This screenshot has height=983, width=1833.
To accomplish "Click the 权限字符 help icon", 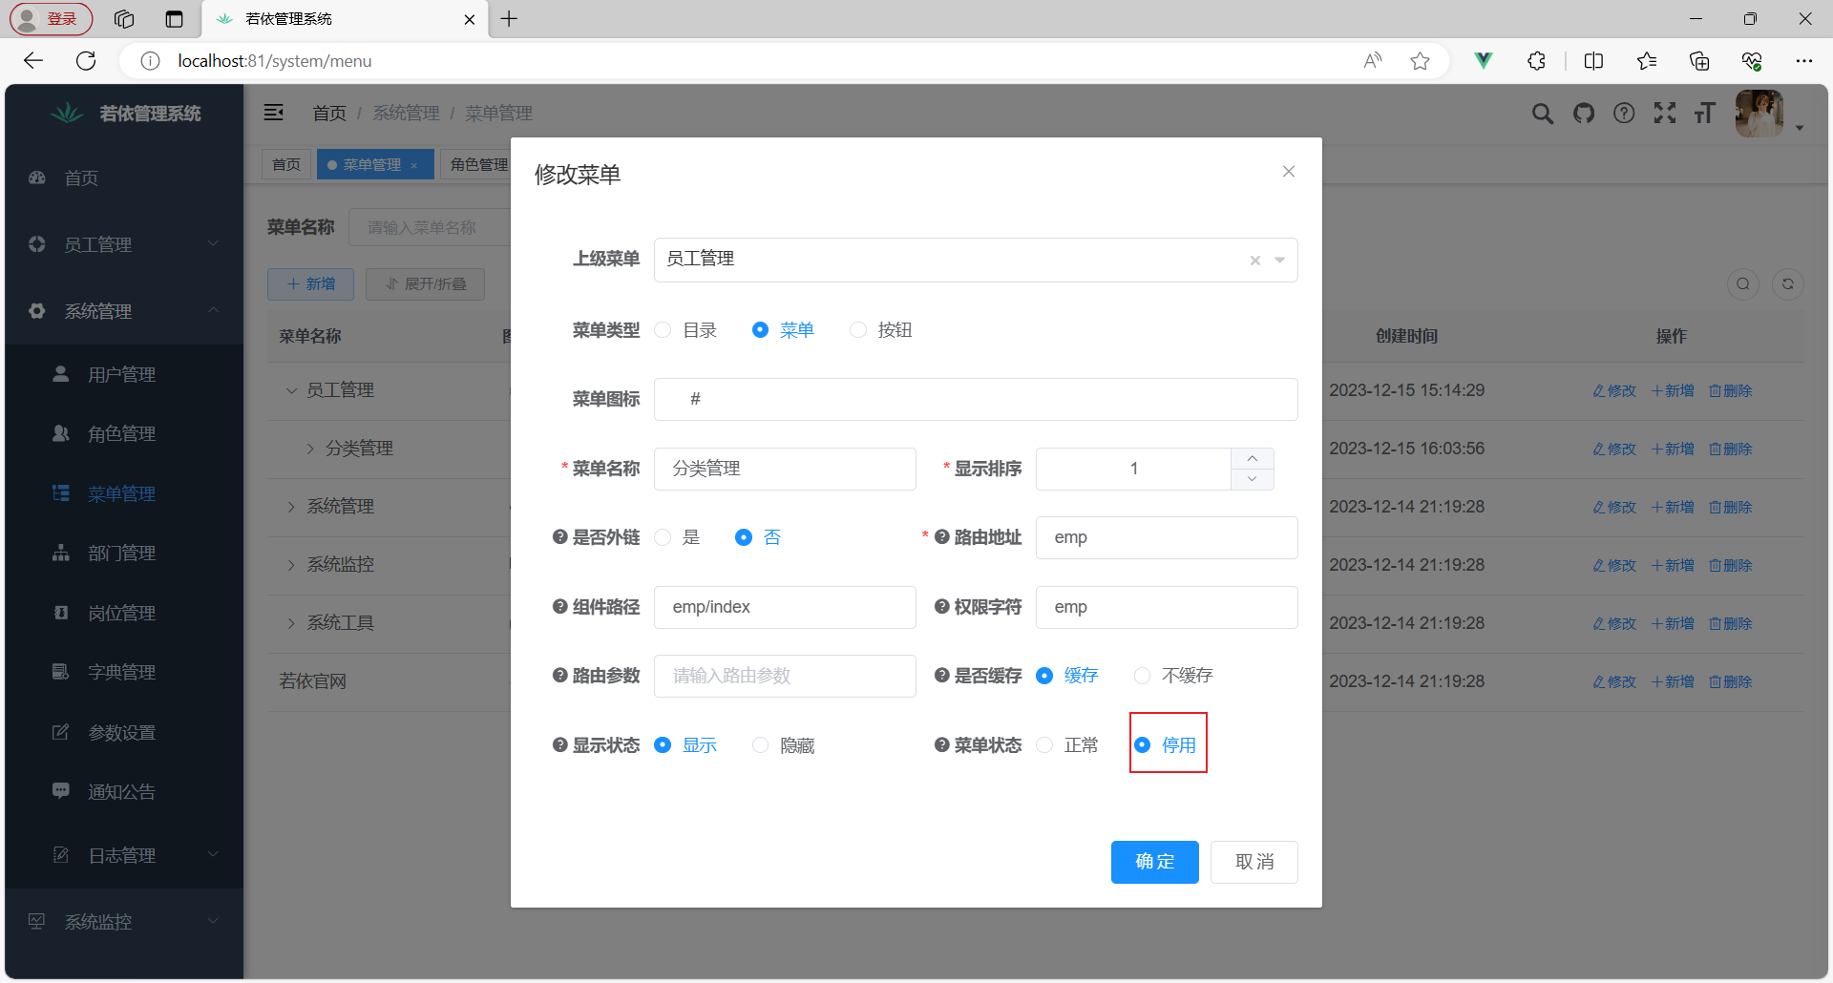I will click(x=942, y=607).
